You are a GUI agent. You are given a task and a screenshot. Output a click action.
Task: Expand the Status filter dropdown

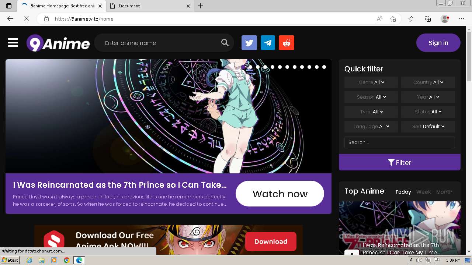click(428, 112)
